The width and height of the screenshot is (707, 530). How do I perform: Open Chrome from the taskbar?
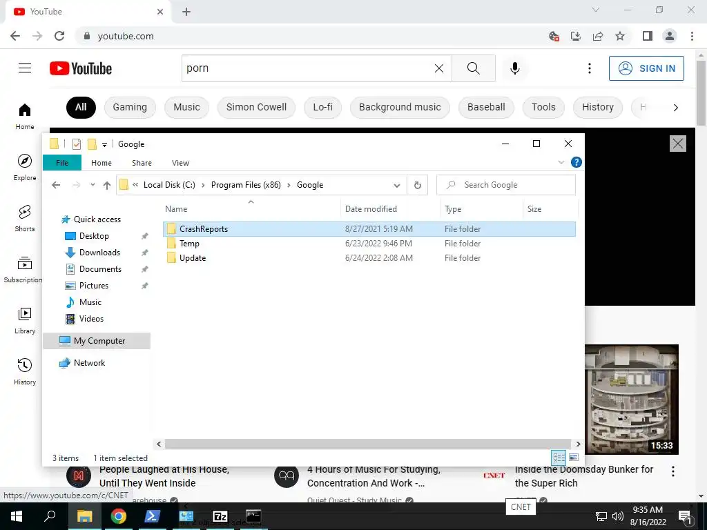point(119,516)
